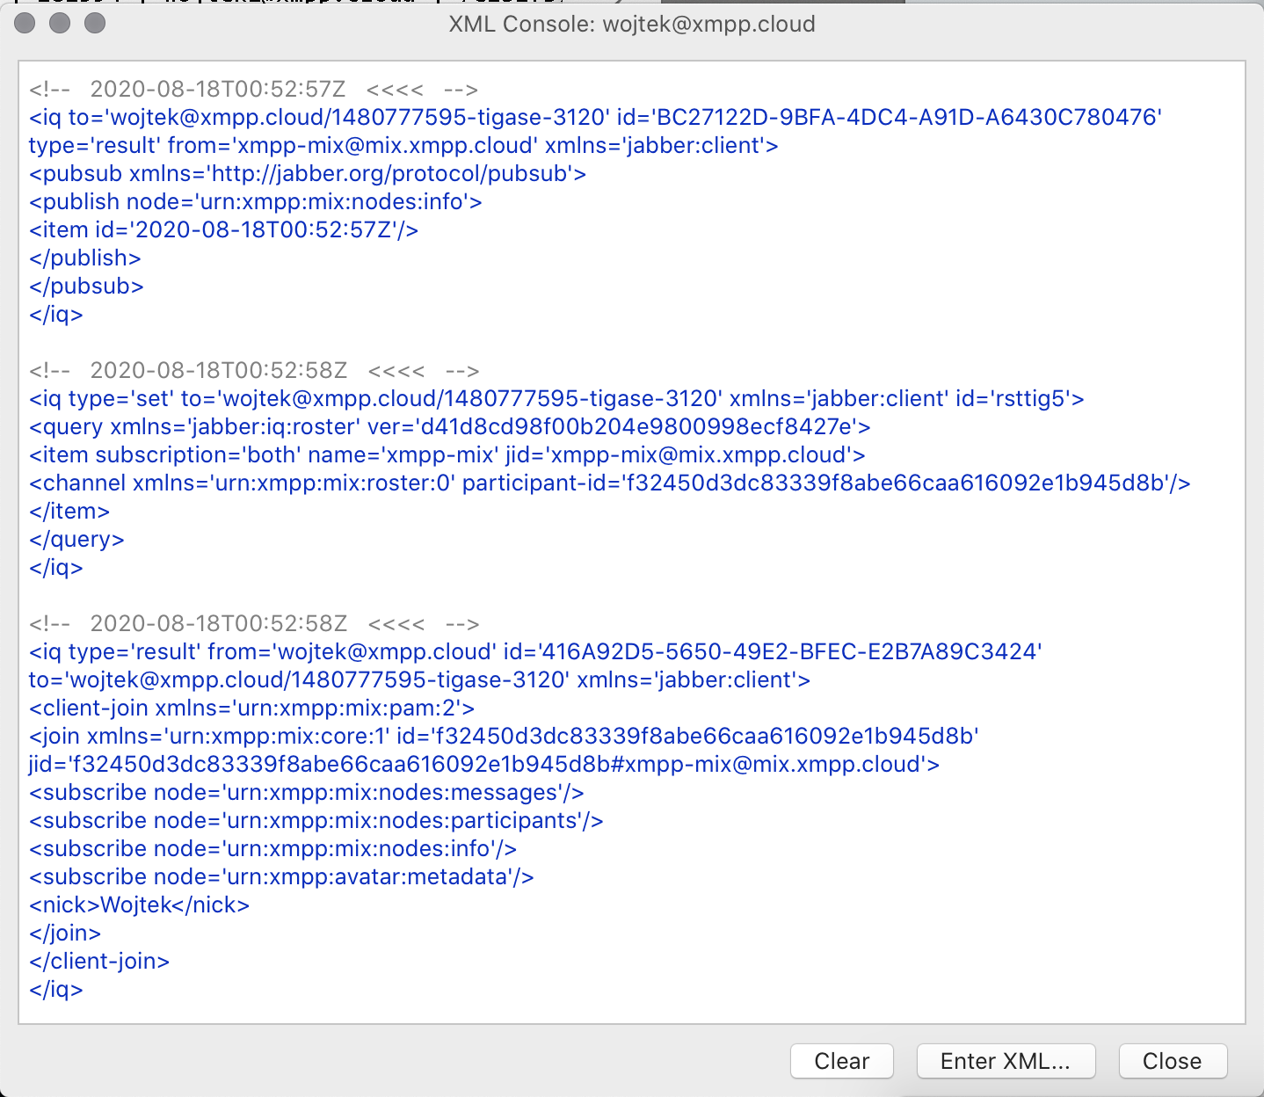Select the channel xmlns='urn:xmpp:mix:roster:0' line
The image size is (1264, 1097).
[x=610, y=483]
